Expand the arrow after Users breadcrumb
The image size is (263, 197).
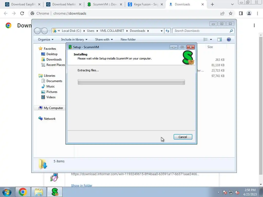pos(97,31)
